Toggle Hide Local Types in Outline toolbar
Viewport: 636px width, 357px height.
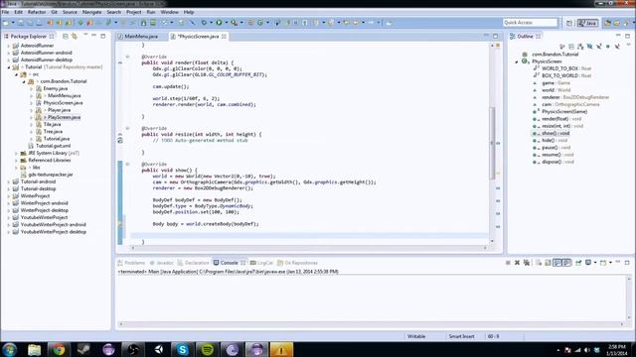coord(617,47)
